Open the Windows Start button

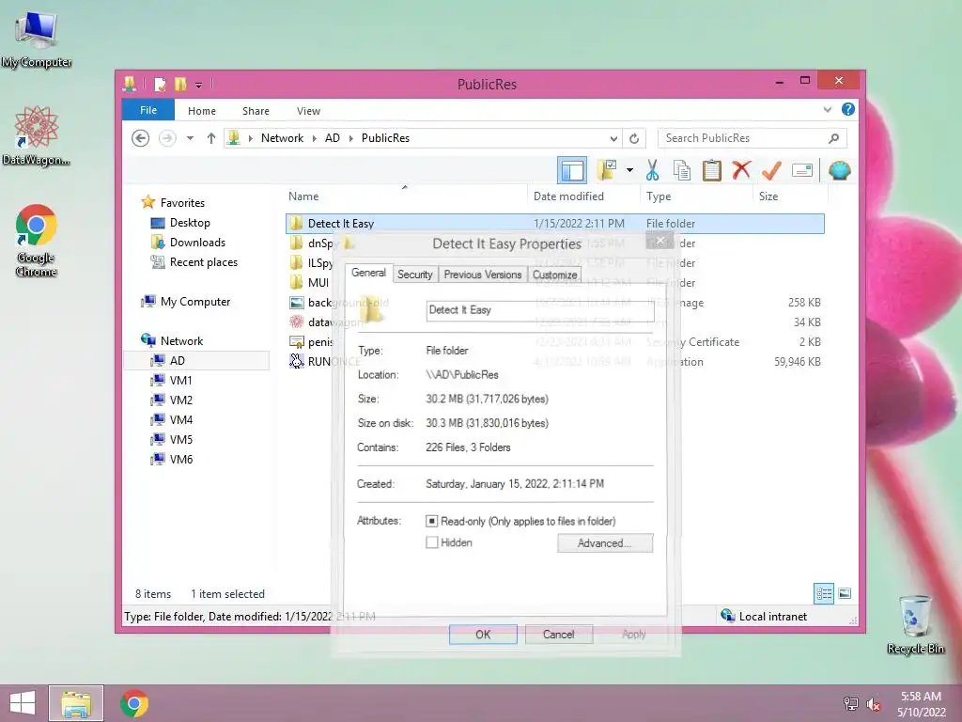click(23, 703)
